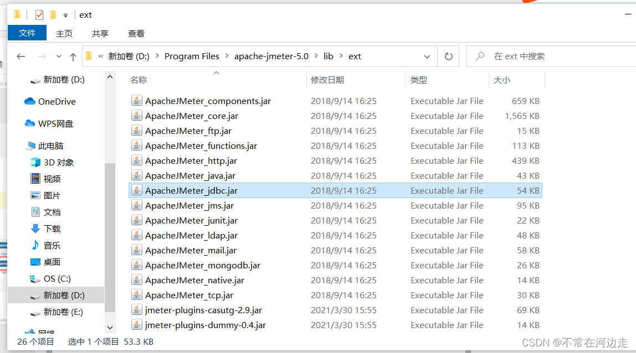The width and height of the screenshot is (636, 353).
Task: Click the jar icon of ApacheJMeter_native.jar
Action: coord(137,280)
